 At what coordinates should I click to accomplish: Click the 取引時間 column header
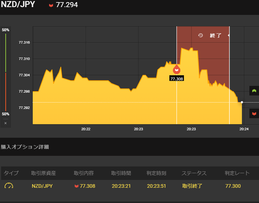tap(121, 173)
